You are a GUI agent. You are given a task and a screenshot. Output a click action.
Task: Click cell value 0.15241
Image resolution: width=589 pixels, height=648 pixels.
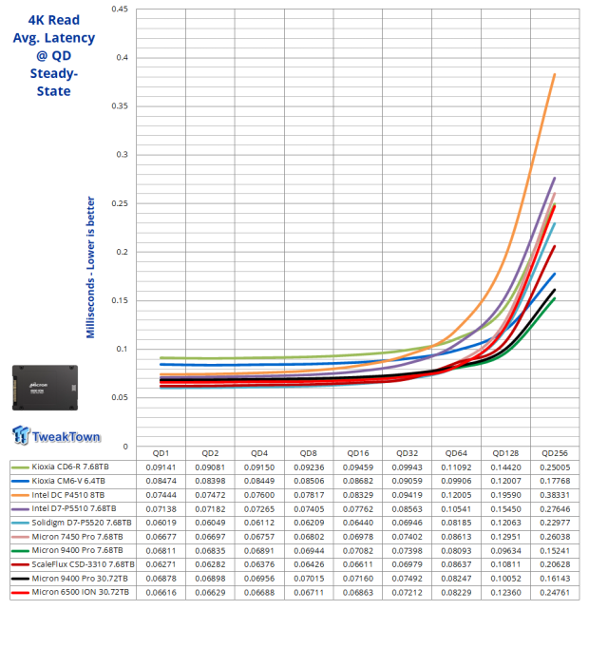click(555, 551)
